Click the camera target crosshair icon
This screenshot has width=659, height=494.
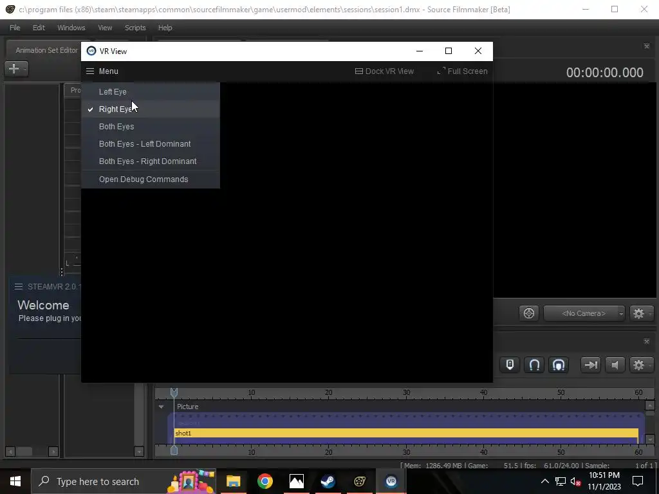coord(529,313)
